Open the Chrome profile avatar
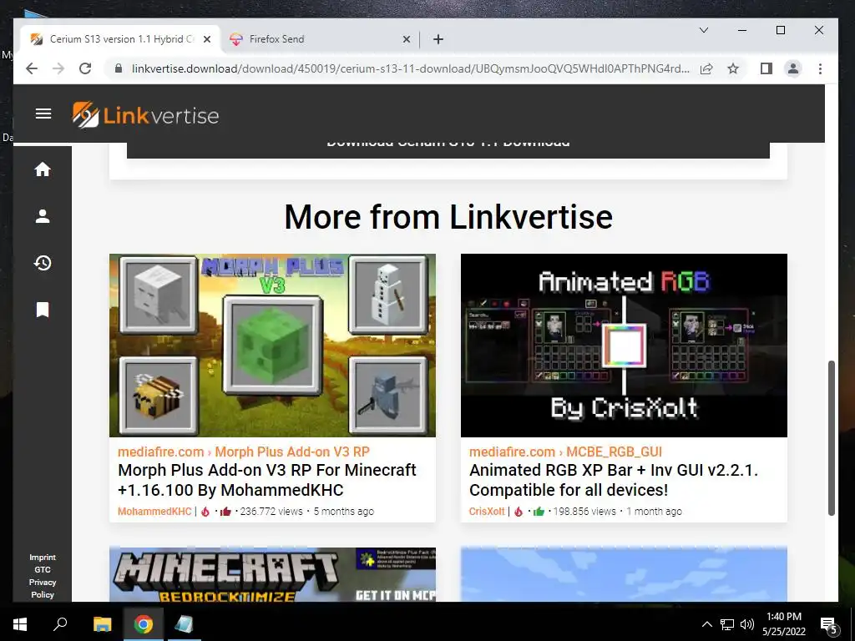The image size is (855, 641). [x=793, y=68]
